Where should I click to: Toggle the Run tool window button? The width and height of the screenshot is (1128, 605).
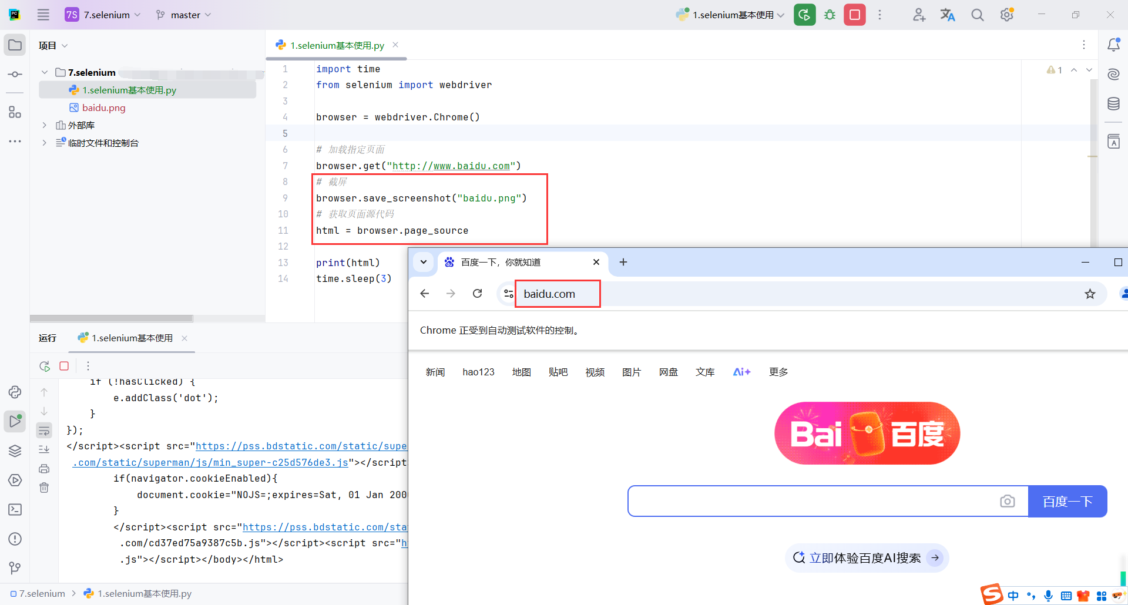pyautogui.click(x=15, y=421)
